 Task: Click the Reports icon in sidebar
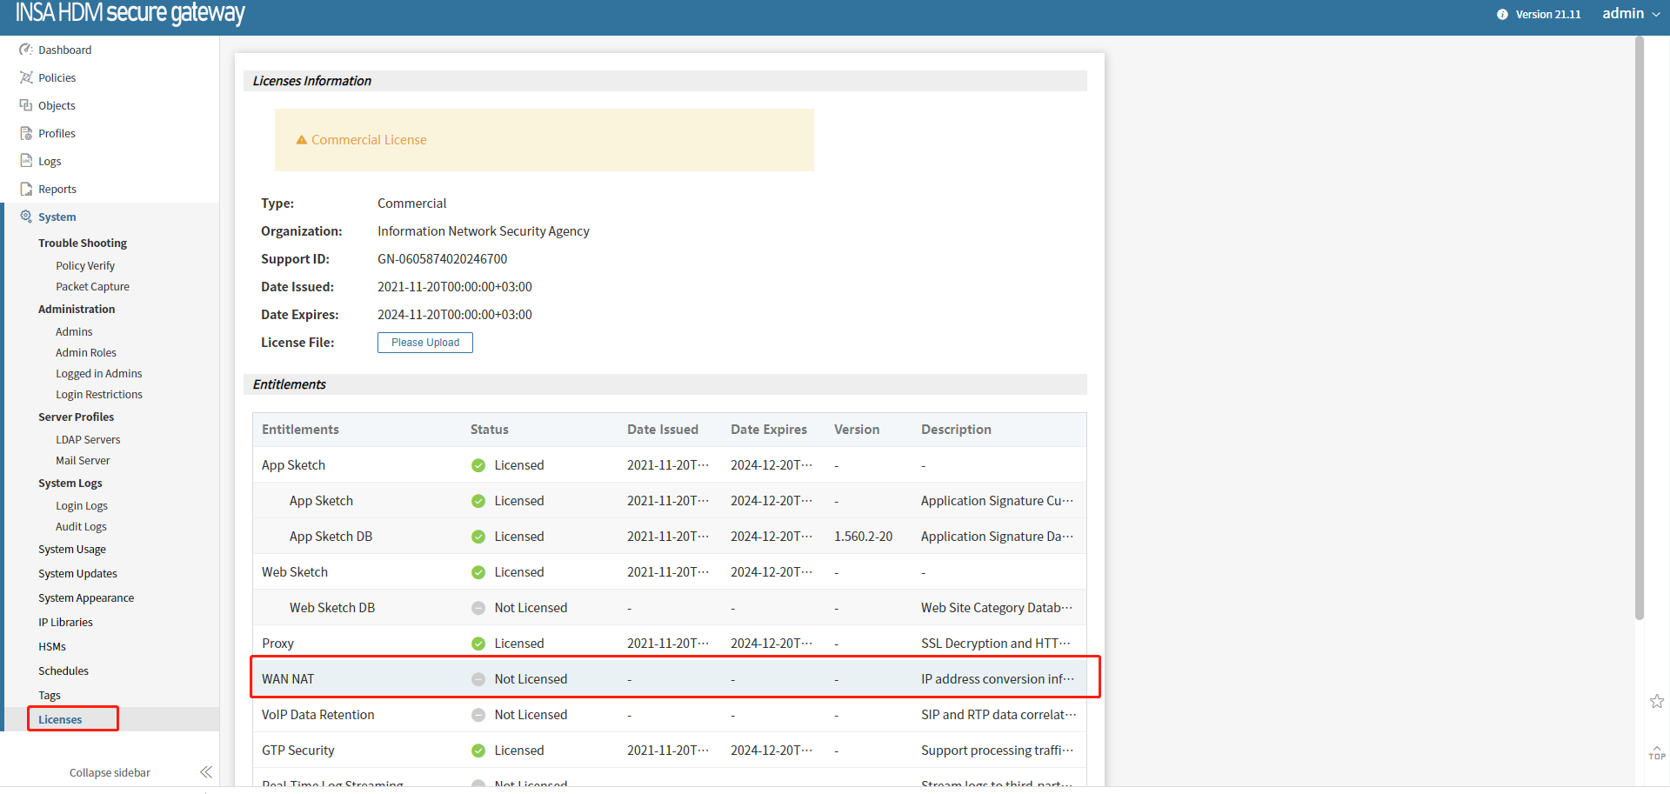point(26,189)
